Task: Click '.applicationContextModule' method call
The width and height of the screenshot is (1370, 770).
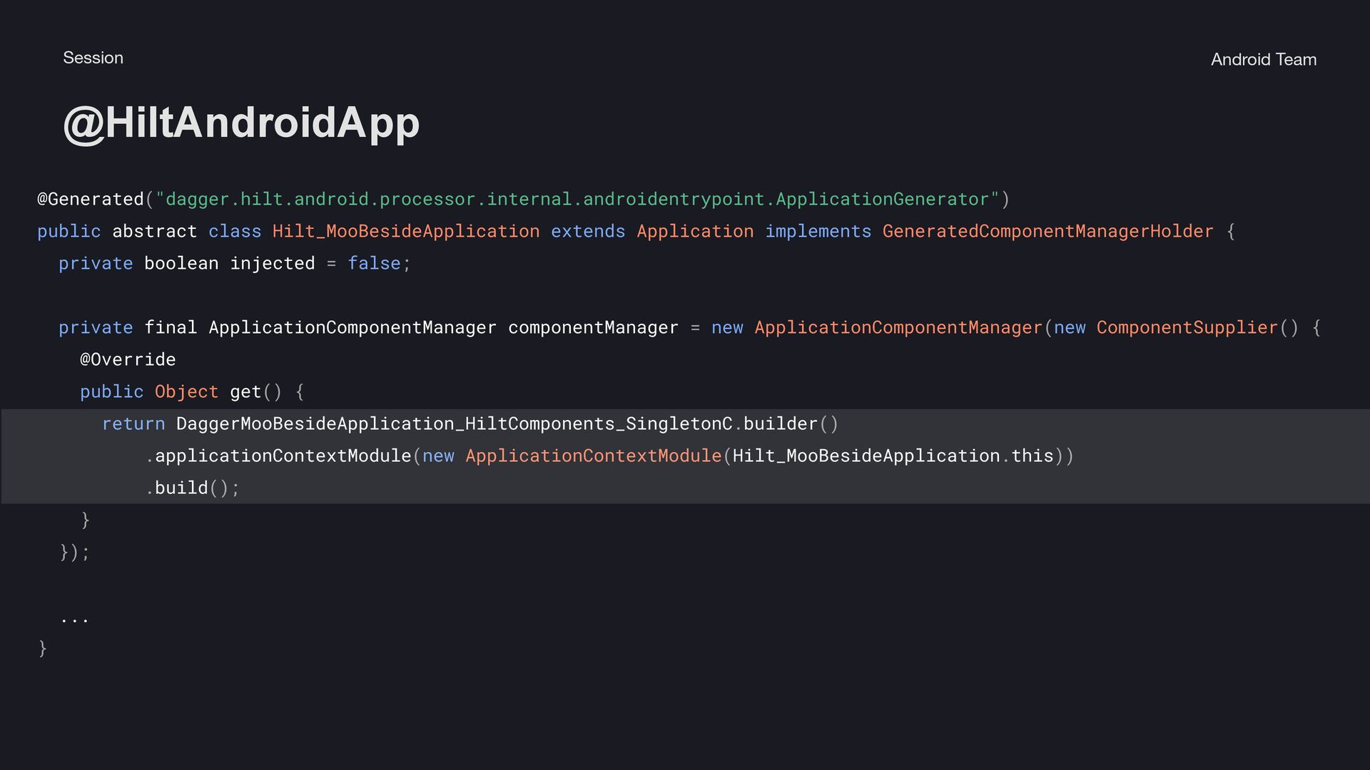Action: 278,456
